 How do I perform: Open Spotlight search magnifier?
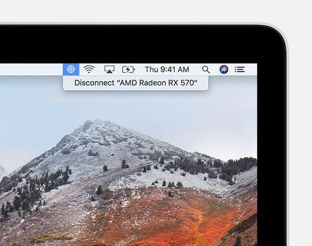click(x=206, y=69)
